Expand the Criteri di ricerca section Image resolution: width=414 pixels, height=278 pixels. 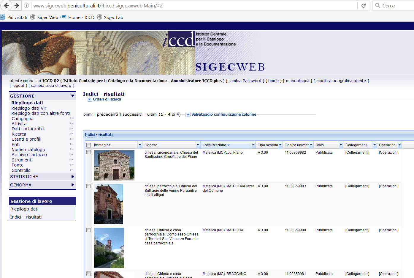coord(89,99)
